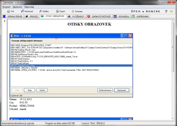Click vertical scrollbar down arrow
This screenshot has width=177, height=126.
click(x=173, y=119)
